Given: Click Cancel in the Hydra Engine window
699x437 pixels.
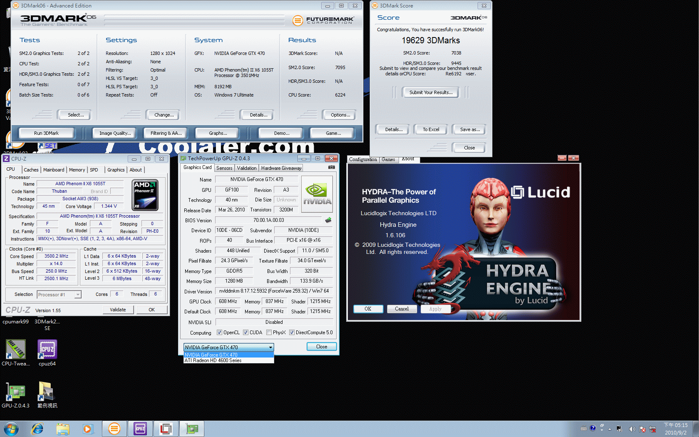Looking at the screenshot, I should click(402, 309).
